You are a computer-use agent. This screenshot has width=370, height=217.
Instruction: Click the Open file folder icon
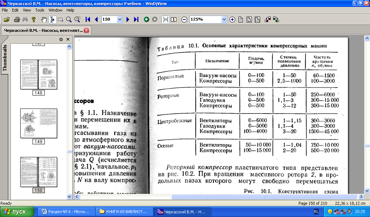coord(7,20)
